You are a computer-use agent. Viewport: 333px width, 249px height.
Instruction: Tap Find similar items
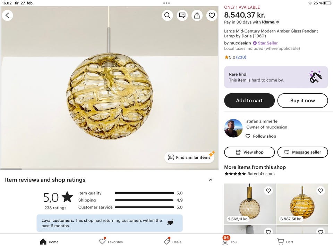(x=189, y=157)
